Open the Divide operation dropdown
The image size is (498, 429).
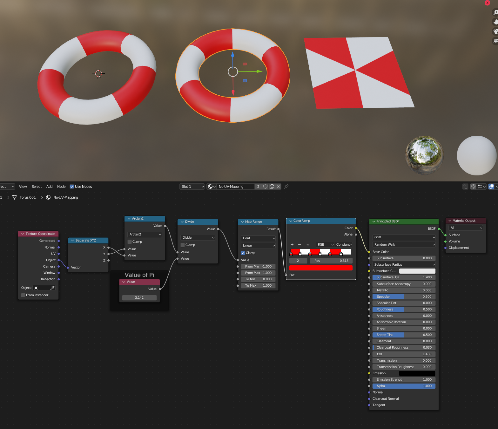point(198,238)
